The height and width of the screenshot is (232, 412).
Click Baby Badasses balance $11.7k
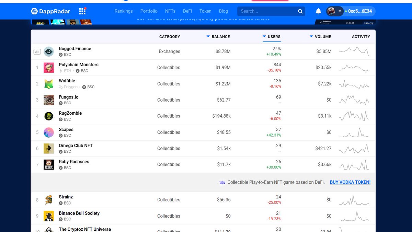(x=224, y=164)
